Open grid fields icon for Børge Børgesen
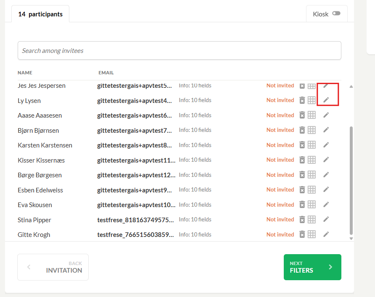 (312, 175)
